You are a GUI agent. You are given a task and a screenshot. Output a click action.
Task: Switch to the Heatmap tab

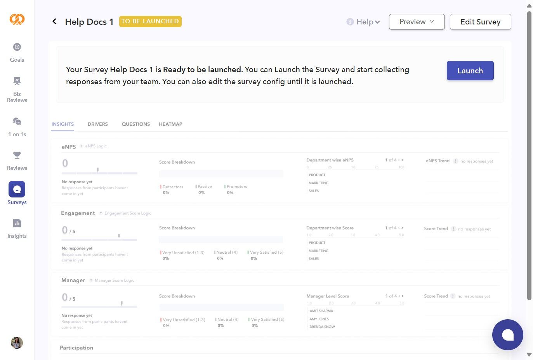point(170,124)
